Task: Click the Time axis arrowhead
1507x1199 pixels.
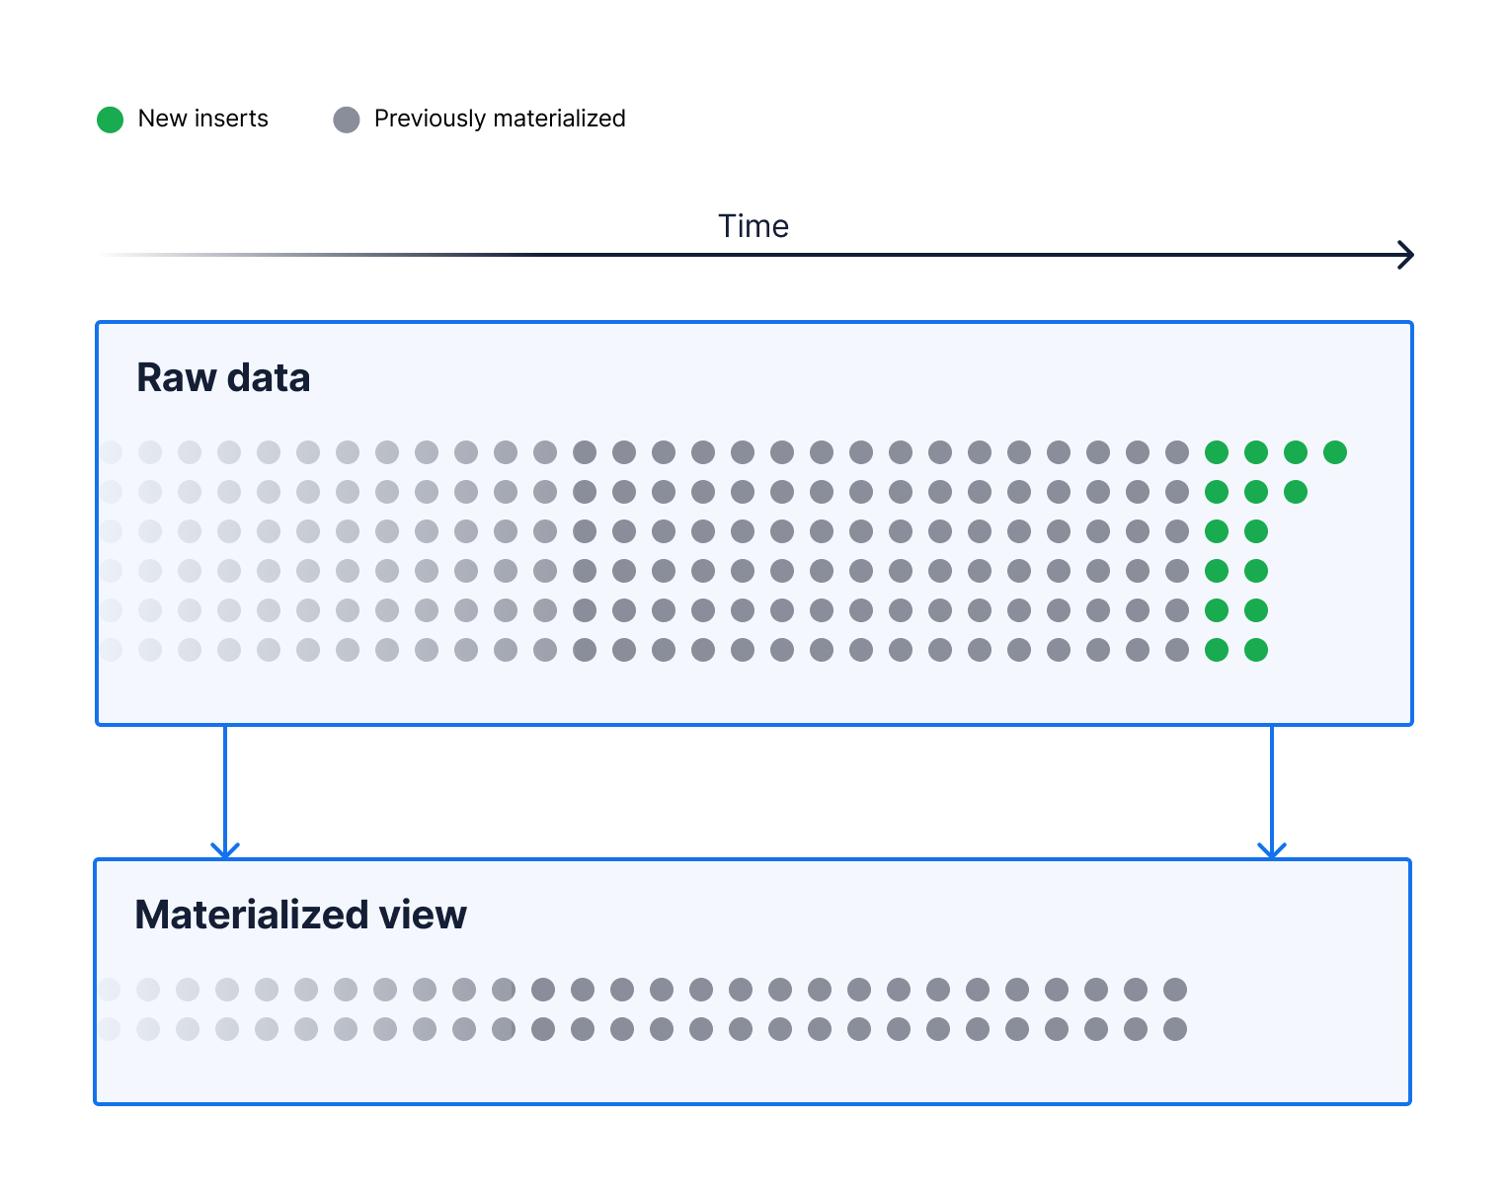Action: coord(1406,255)
